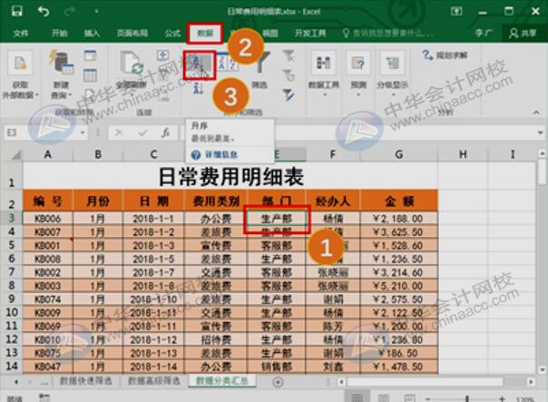Click the ascending sort A-Z icon

pos(199,65)
